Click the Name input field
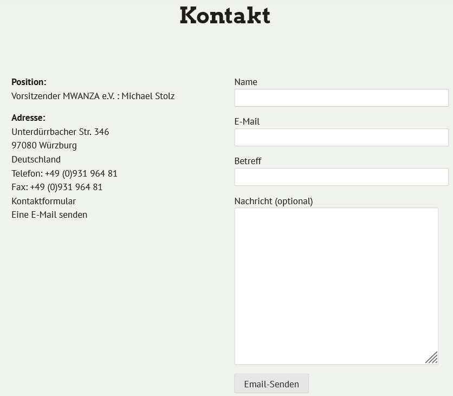 coord(341,98)
